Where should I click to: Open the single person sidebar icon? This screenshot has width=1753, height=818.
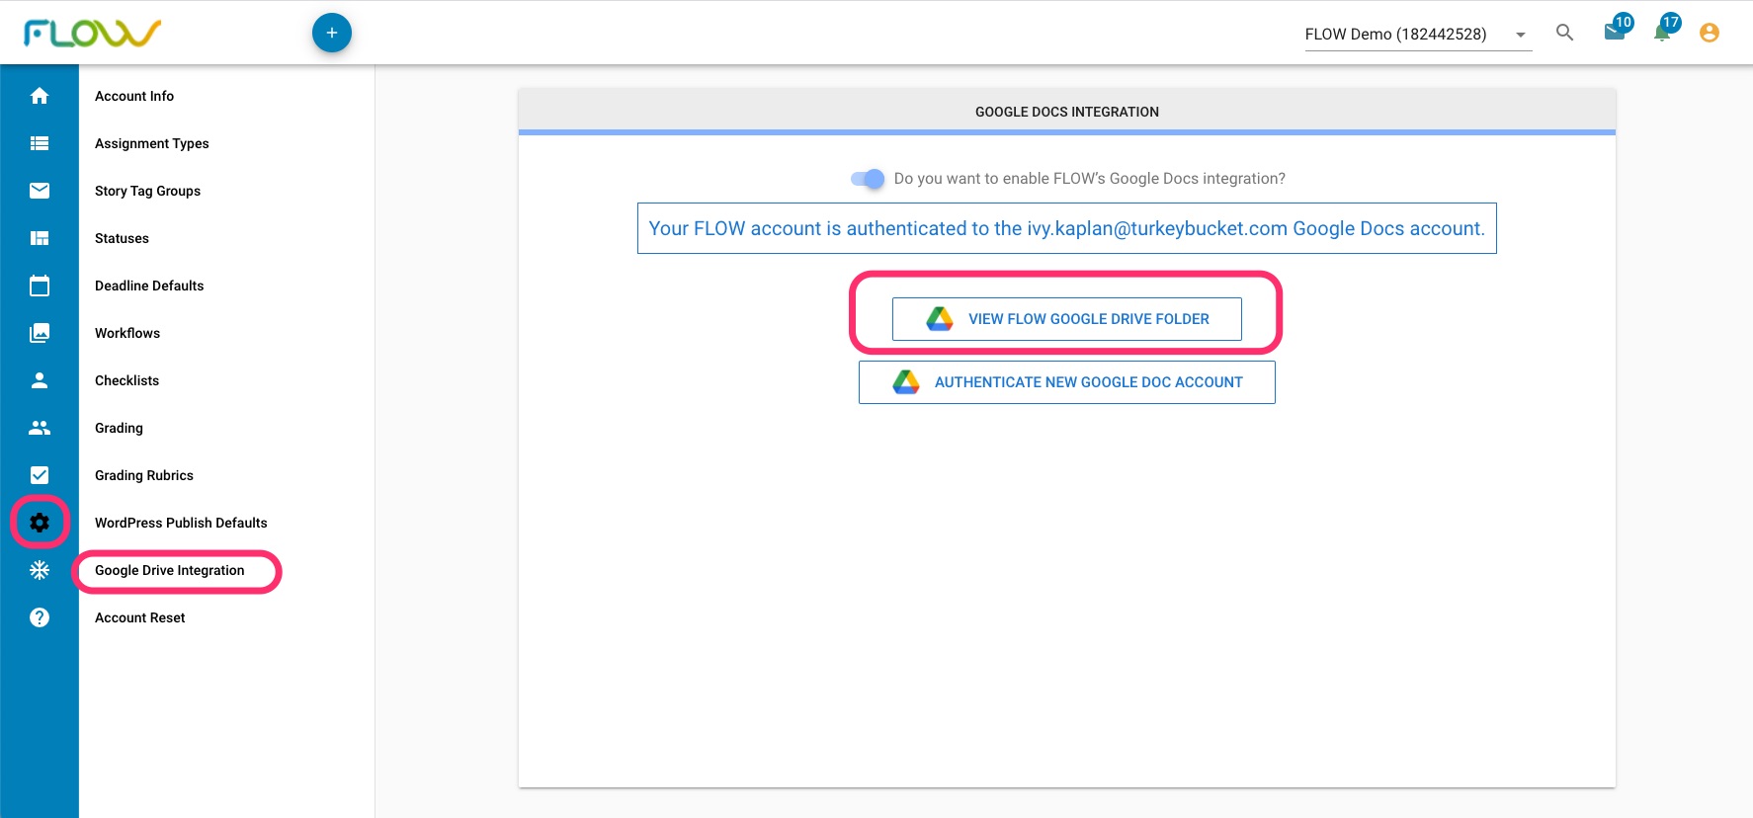[x=40, y=380]
